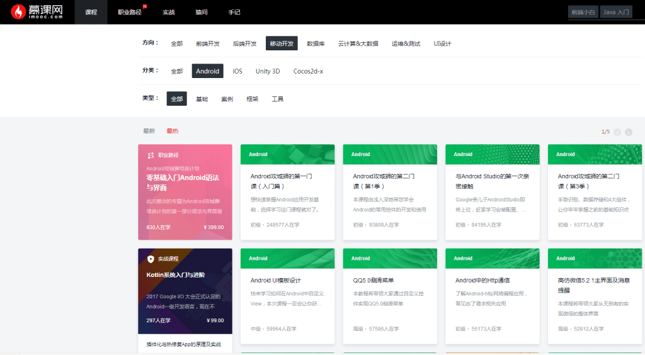Click the 职业路径 icon on the pink card
The width and height of the screenshot is (645, 355).
[151, 155]
